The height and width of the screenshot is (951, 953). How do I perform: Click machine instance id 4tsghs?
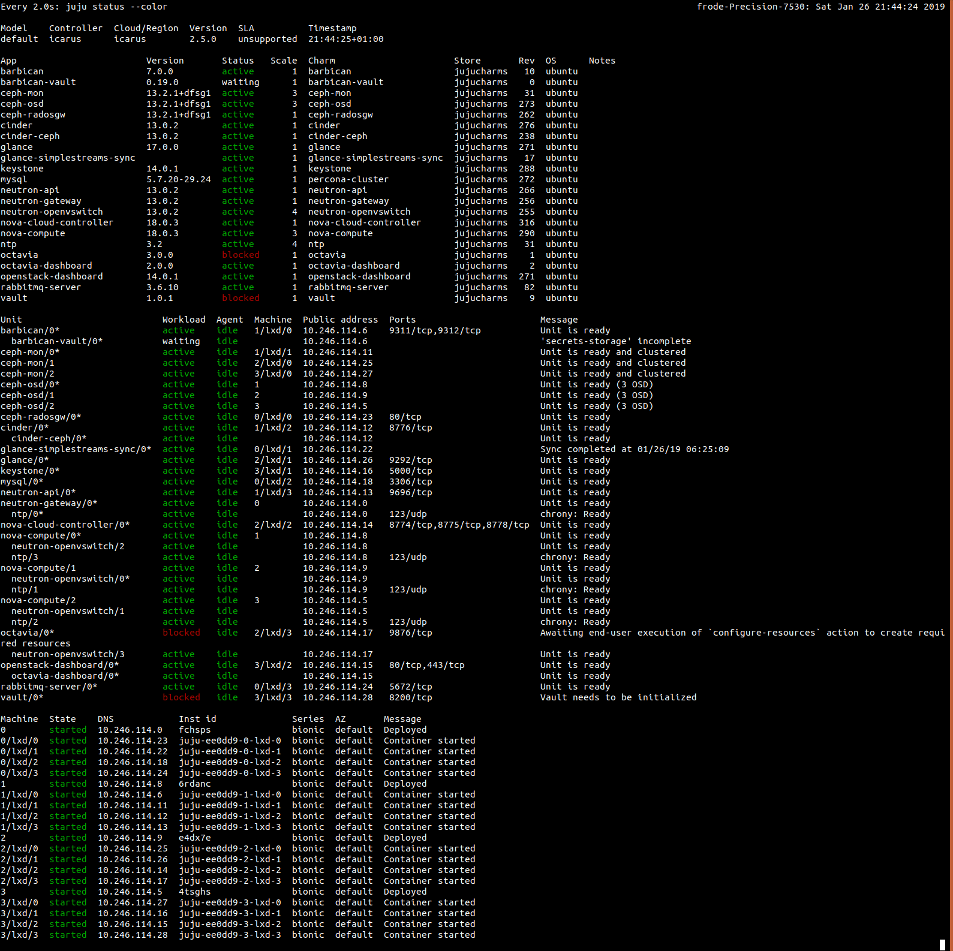(195, 892)
